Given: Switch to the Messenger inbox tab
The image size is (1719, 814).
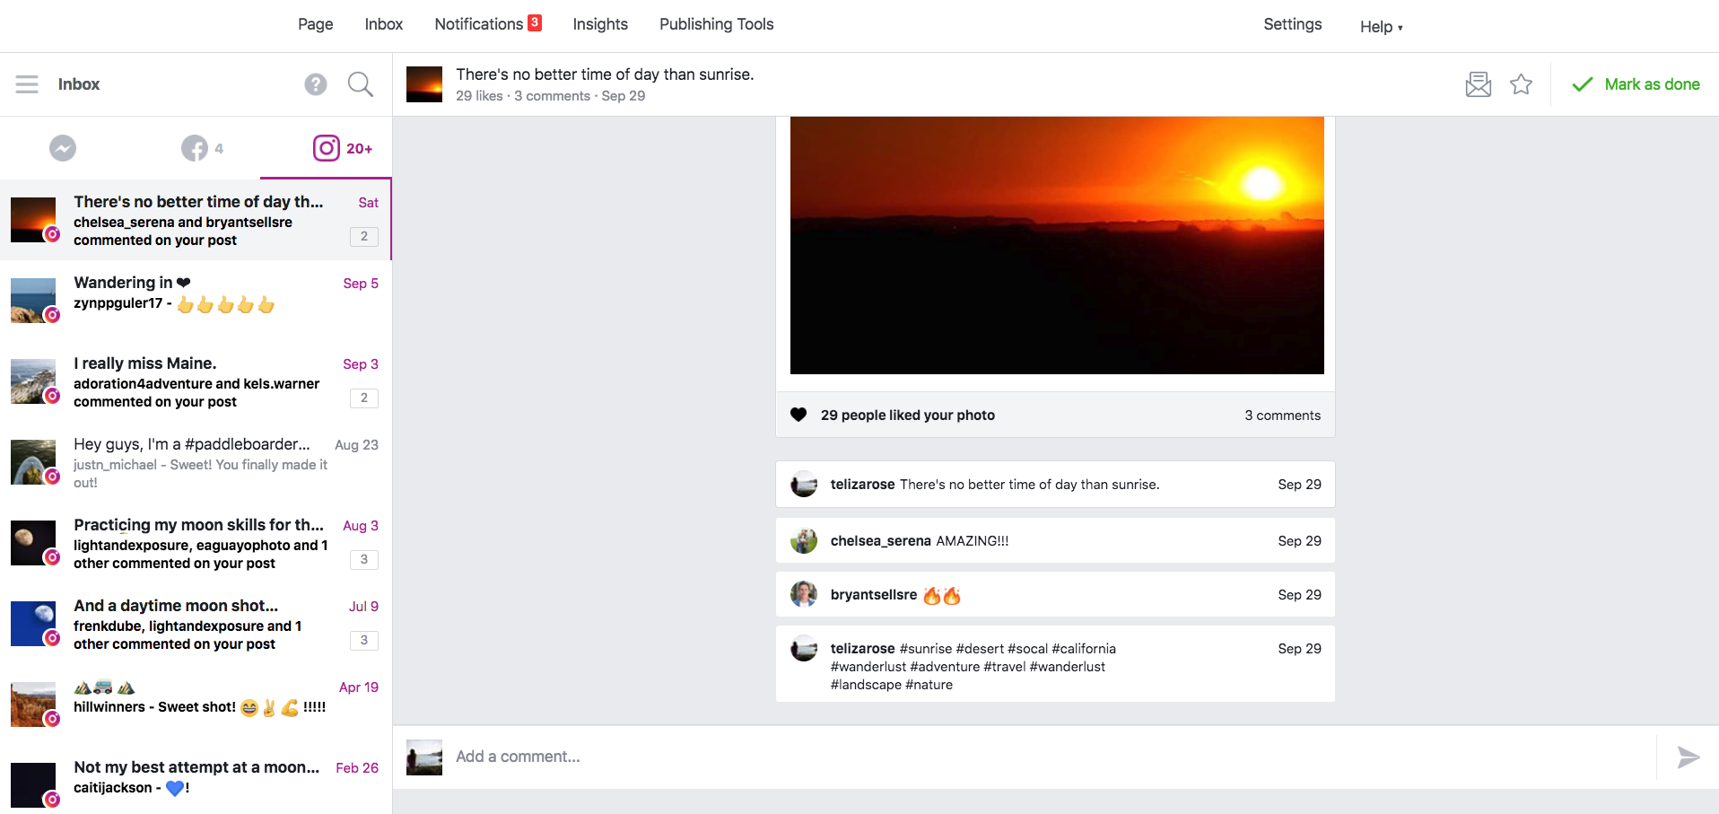Looking at the screenshot, I should click(x=63, y=148).
